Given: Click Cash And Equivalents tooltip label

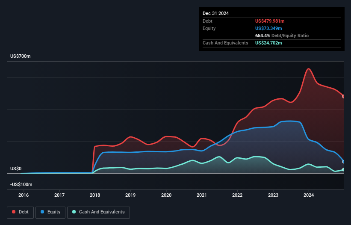Looking at the screenshot, I should click(x=225, y=43).
